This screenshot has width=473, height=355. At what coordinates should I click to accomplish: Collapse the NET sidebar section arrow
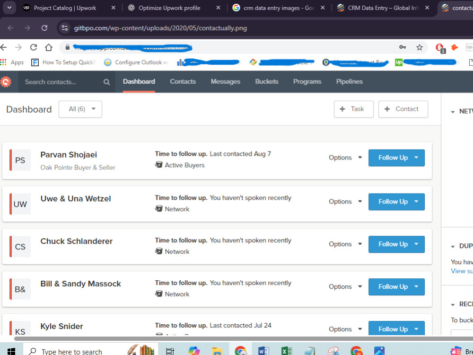pyautogui.click(x=453, y=112)
